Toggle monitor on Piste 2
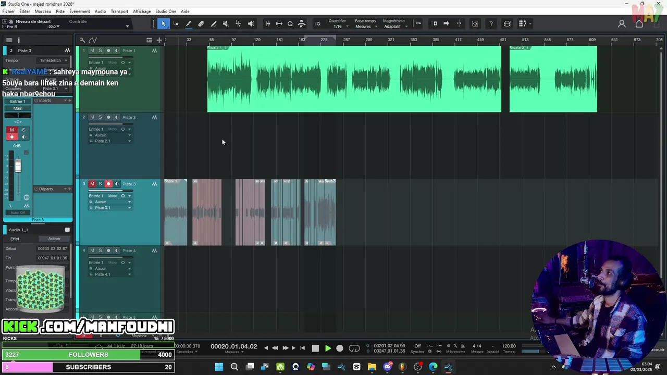667x375 pixels. 117,117
